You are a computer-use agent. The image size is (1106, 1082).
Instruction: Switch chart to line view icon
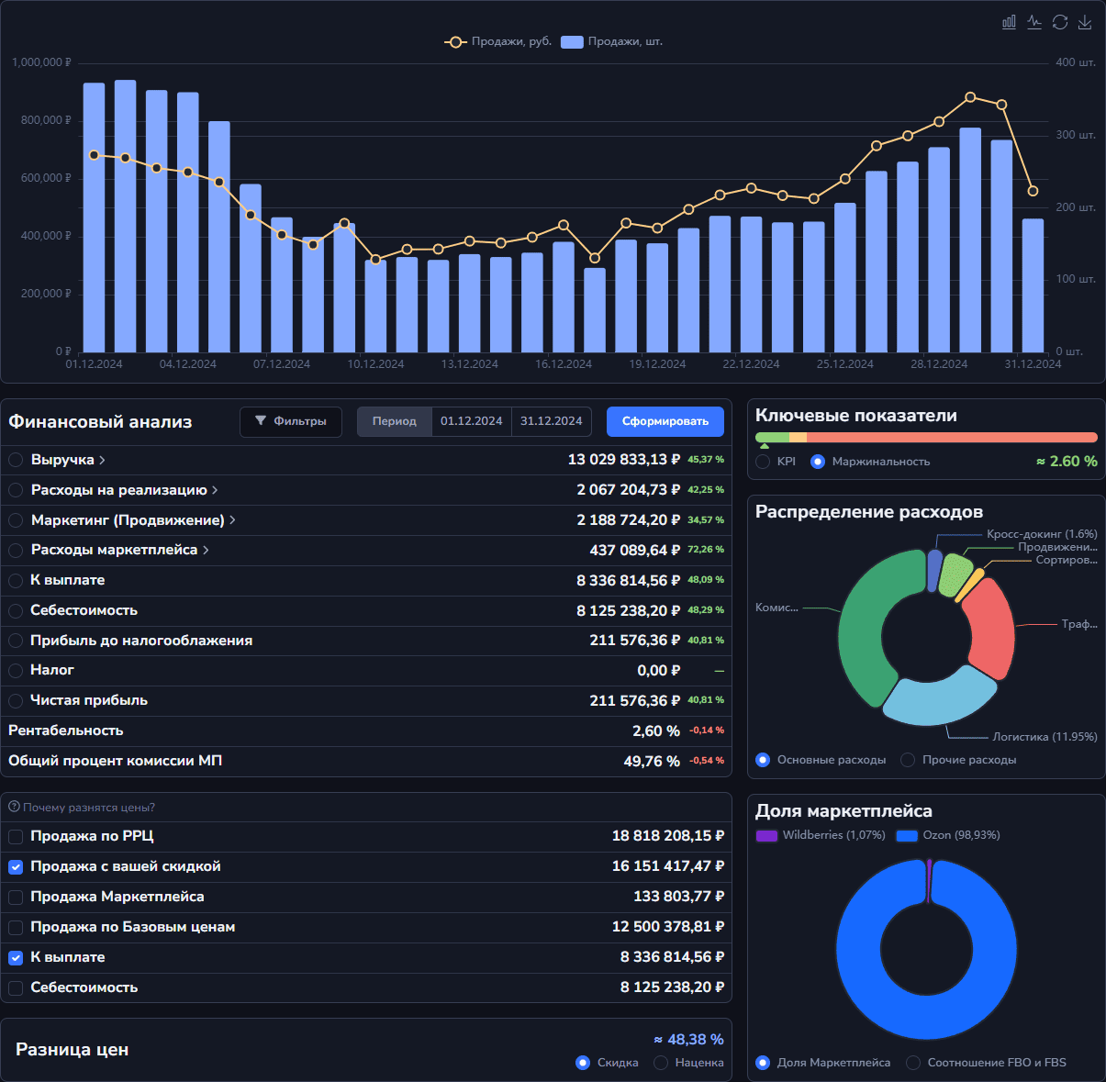(x=1034, y=22)
